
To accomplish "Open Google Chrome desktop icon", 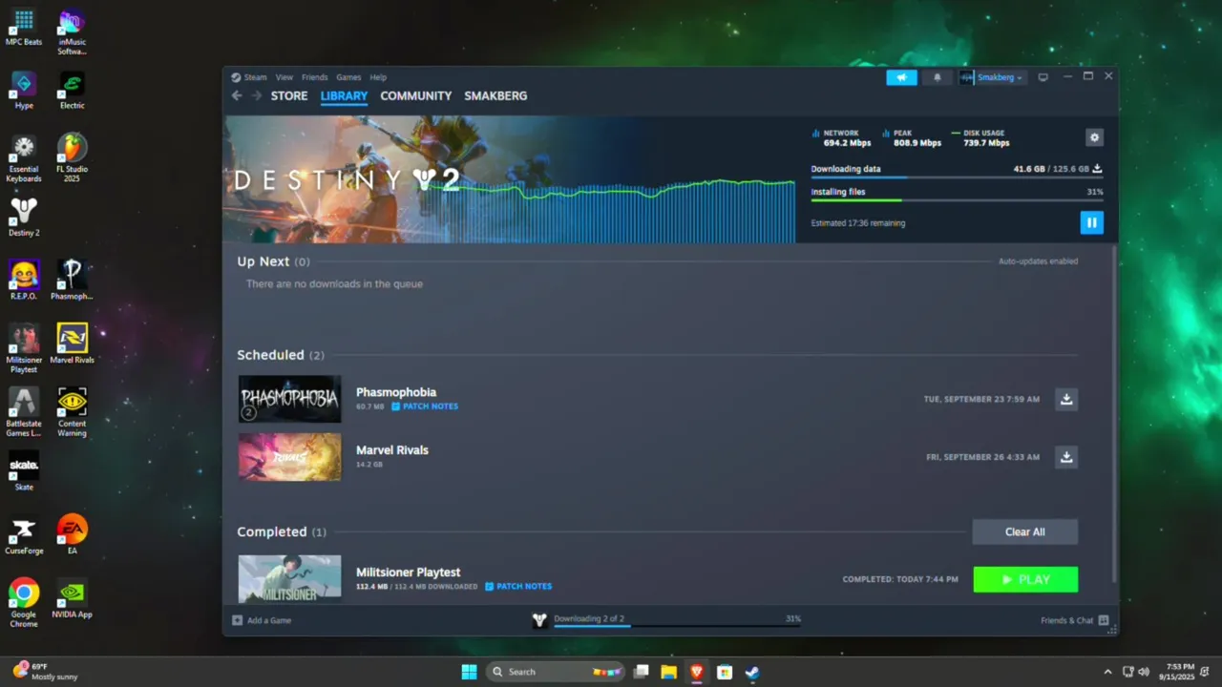I will coord(24,604).
